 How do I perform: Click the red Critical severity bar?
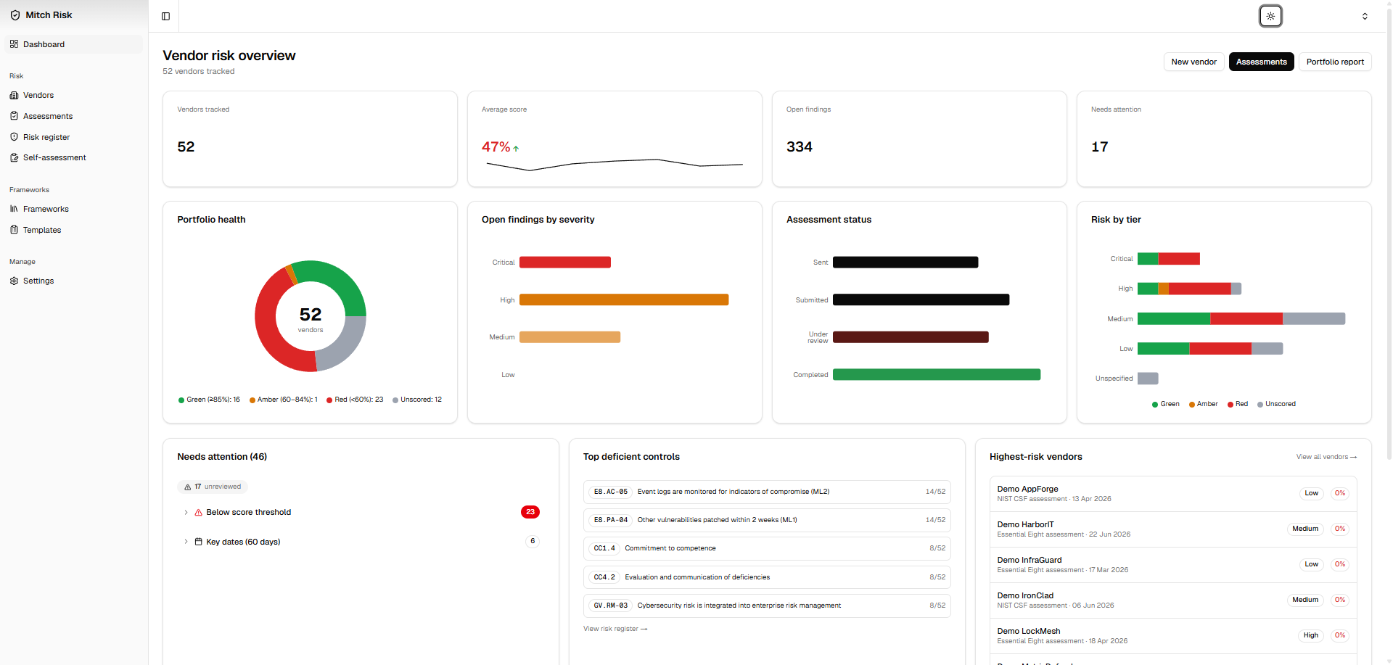(565, 263)
